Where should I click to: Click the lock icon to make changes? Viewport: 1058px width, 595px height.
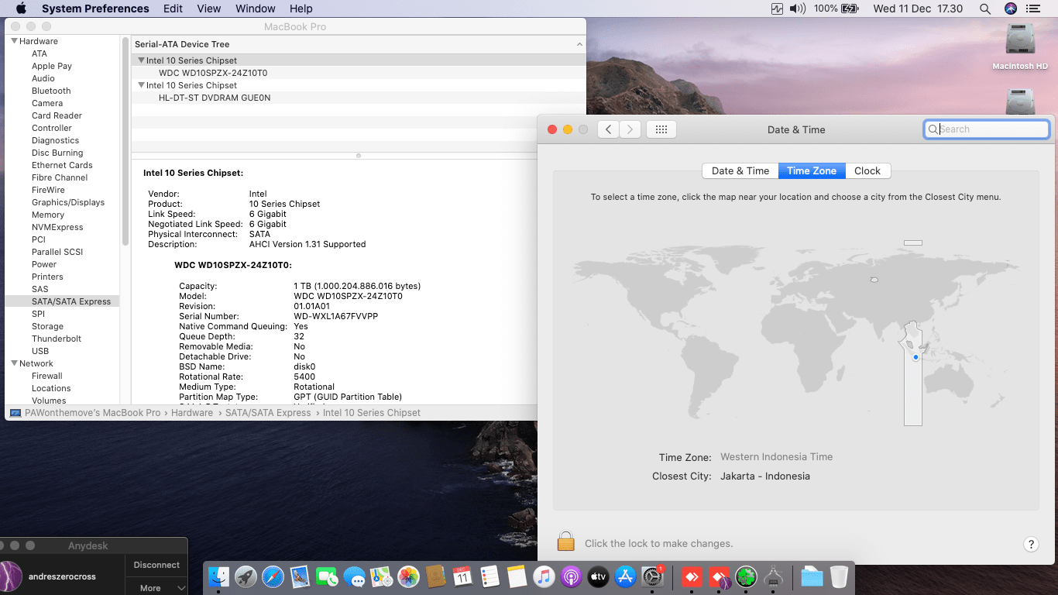(x=565, y=543)
